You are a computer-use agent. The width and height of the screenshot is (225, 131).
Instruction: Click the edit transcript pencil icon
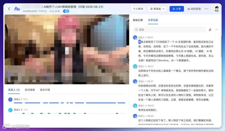(210, 30)
